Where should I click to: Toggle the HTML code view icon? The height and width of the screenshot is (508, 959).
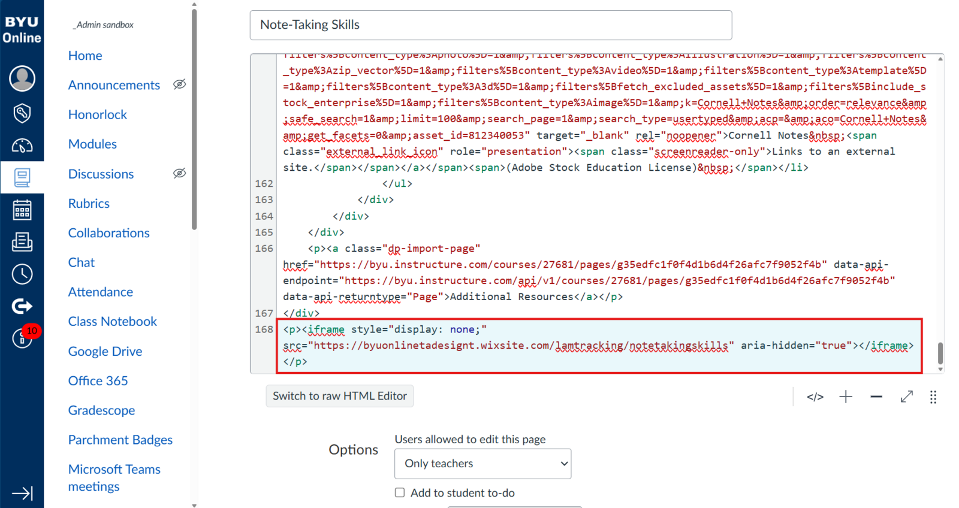click(815, 397)
